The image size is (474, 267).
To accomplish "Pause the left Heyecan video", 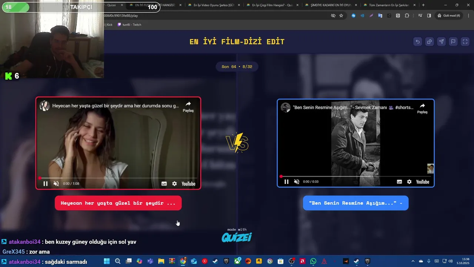I will pos(46,184).
